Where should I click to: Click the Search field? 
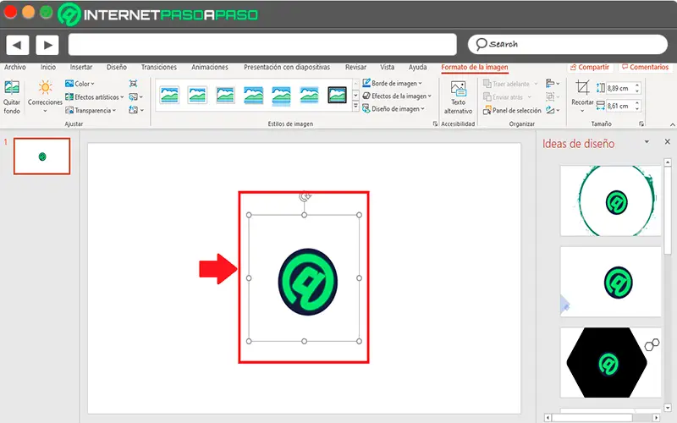pos(567,44)
